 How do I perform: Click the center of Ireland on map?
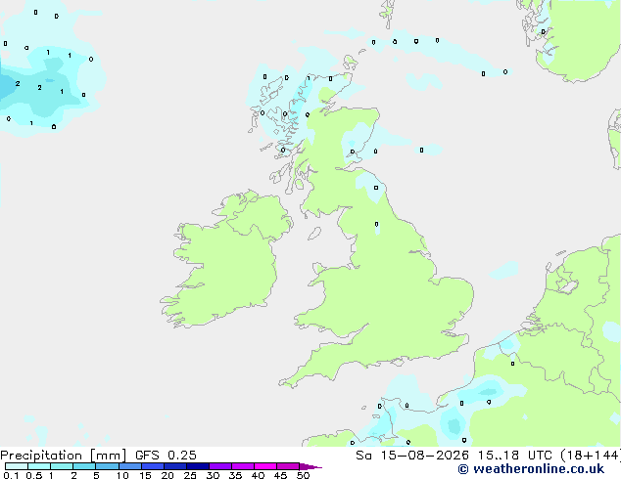click(225, 261)
